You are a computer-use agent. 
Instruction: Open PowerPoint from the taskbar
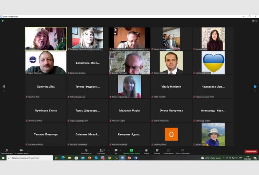129,158
